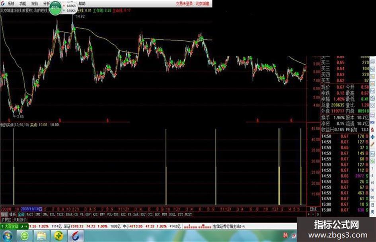Select the pencil drawing tool icon
This screenshot has height=242, width=376.
[x=373, y=144]
